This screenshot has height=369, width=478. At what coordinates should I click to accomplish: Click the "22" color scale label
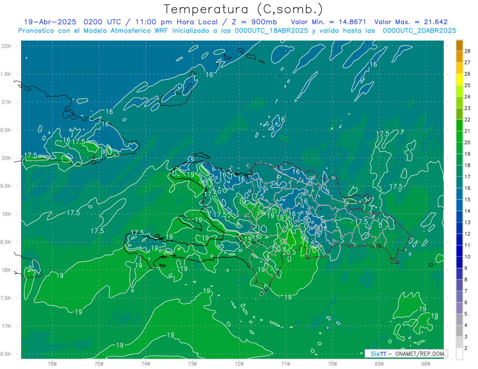(x=468, y=119)
